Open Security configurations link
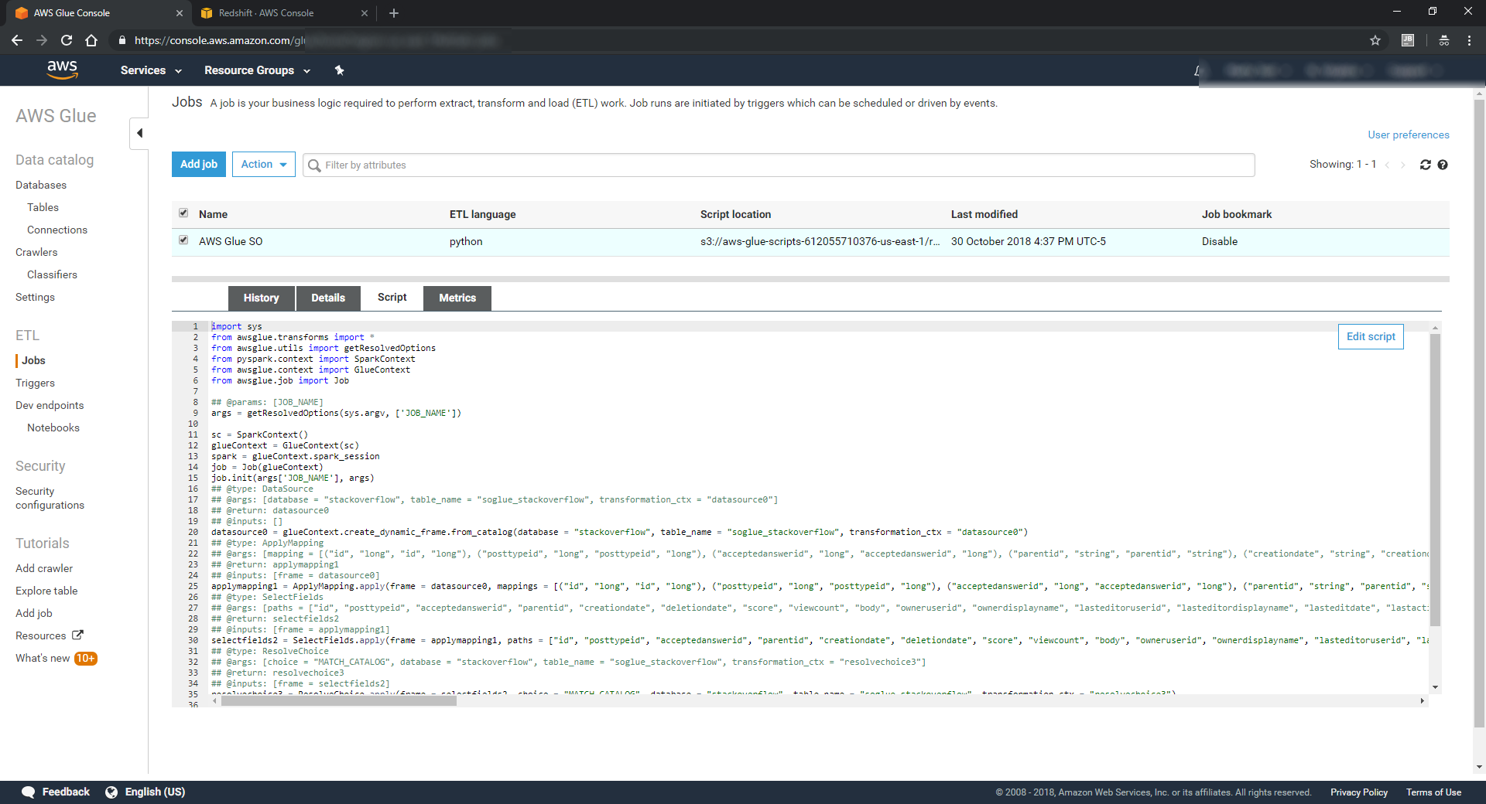The image size is (1486, 804). [x=50, y=498]
